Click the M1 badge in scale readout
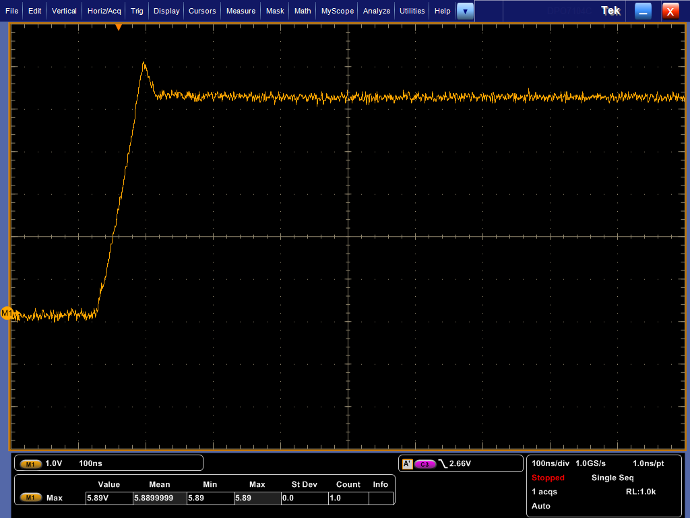Image resolution: width=690 pixels, height=518 pixels. coord(31,464)
